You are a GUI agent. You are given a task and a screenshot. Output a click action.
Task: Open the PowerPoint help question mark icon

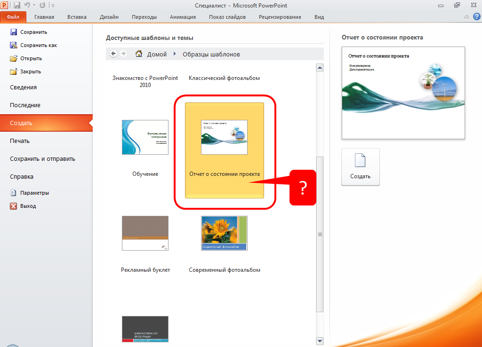pos(474,17)
